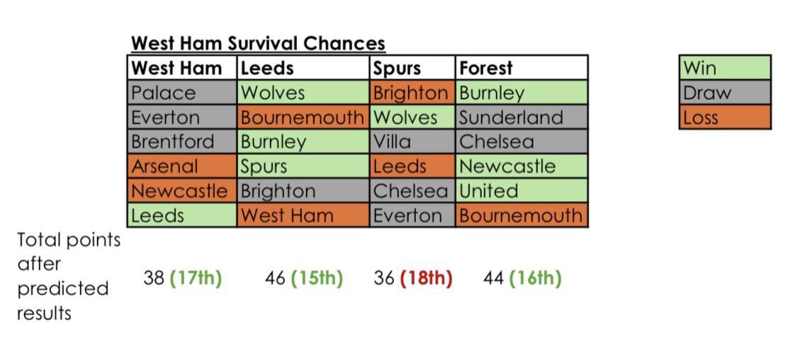788x359 pixels.
Task: Click the orange Brighton cell under Spurs
Action: [412, 93]
